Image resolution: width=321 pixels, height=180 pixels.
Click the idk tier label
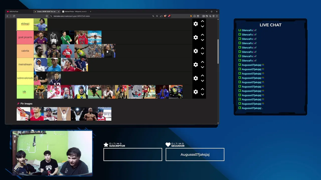point(25,92)
